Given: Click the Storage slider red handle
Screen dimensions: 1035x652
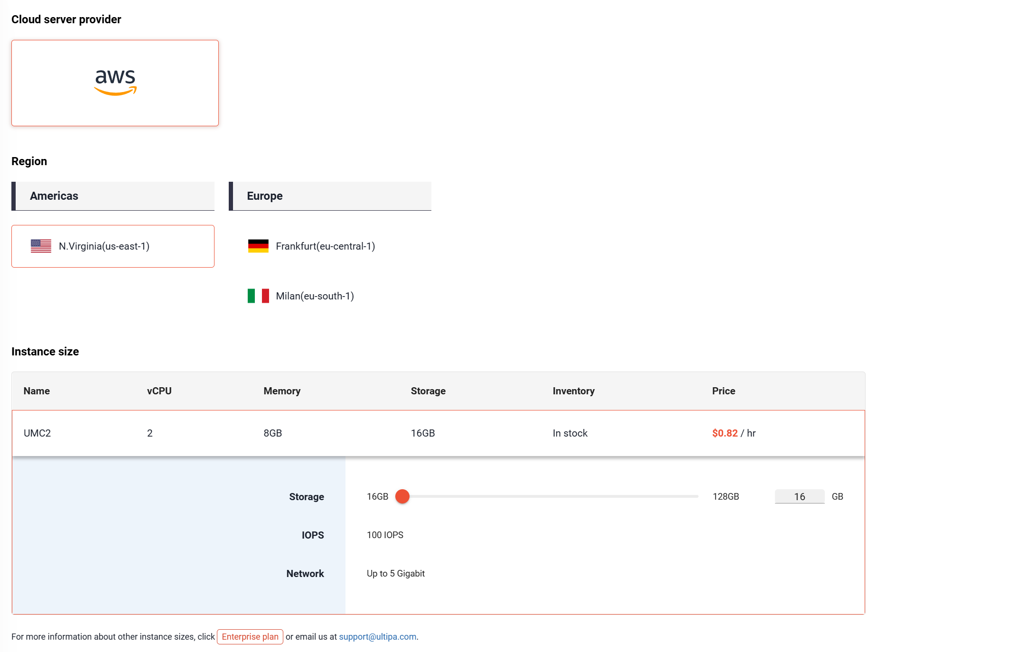Looking at the screenshot, I should (402, 496).
